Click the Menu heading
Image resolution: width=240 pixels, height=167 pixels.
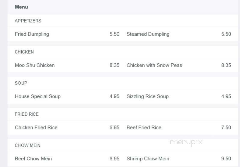point(21,7)
